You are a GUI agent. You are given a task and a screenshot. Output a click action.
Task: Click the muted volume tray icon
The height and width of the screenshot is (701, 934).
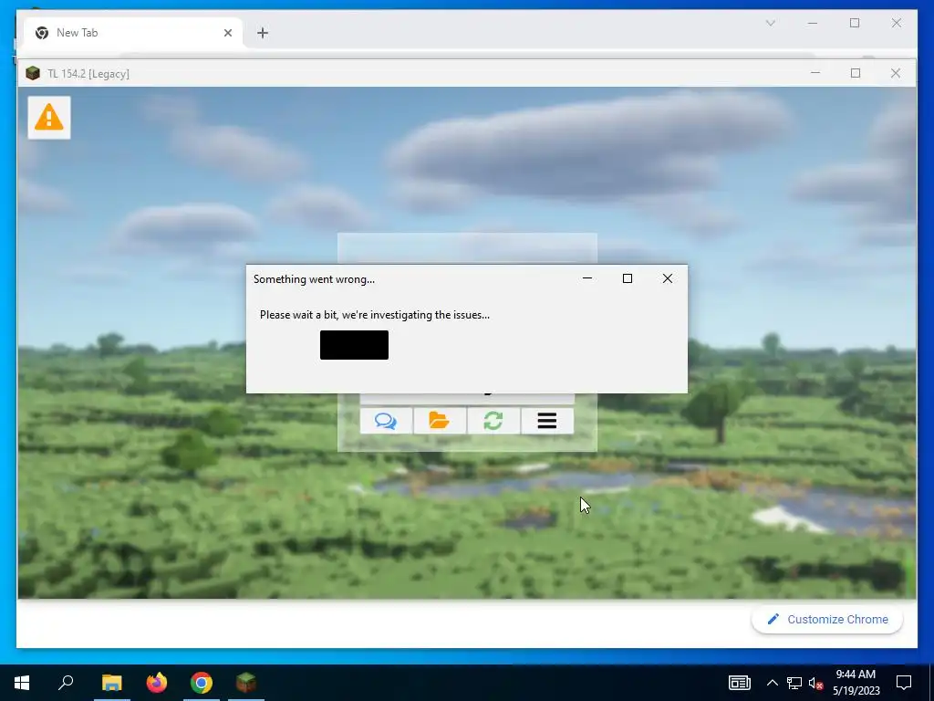(x=815, y=683)
